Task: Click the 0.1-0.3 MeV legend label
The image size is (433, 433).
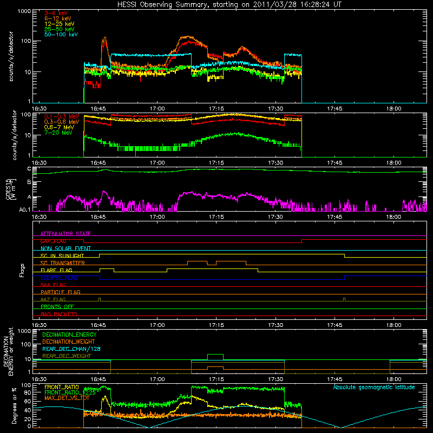Action: pos(62,116)
